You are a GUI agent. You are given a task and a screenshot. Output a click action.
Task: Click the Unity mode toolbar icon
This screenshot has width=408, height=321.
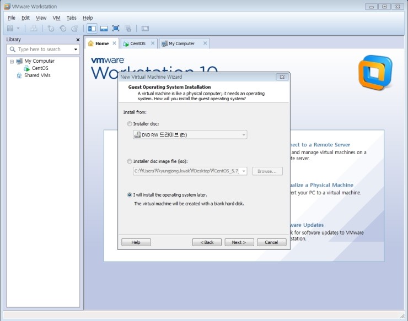click(128, 28)
